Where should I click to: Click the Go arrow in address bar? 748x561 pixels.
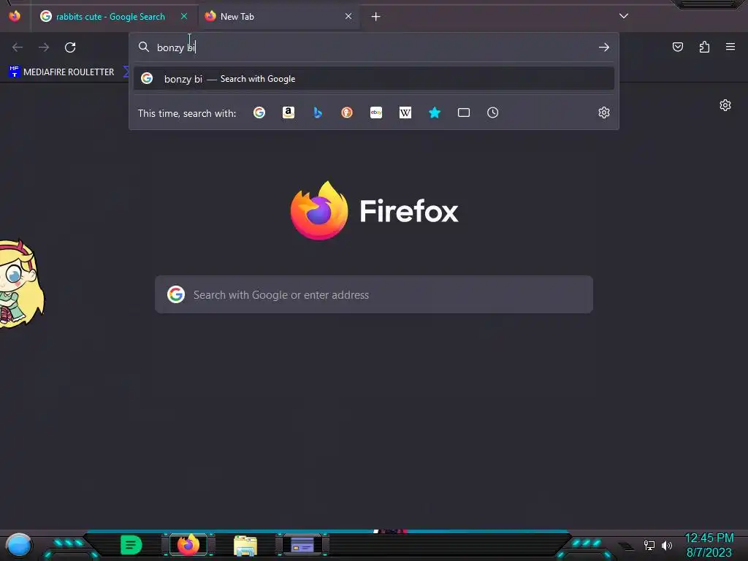click(x=604, y=47)
